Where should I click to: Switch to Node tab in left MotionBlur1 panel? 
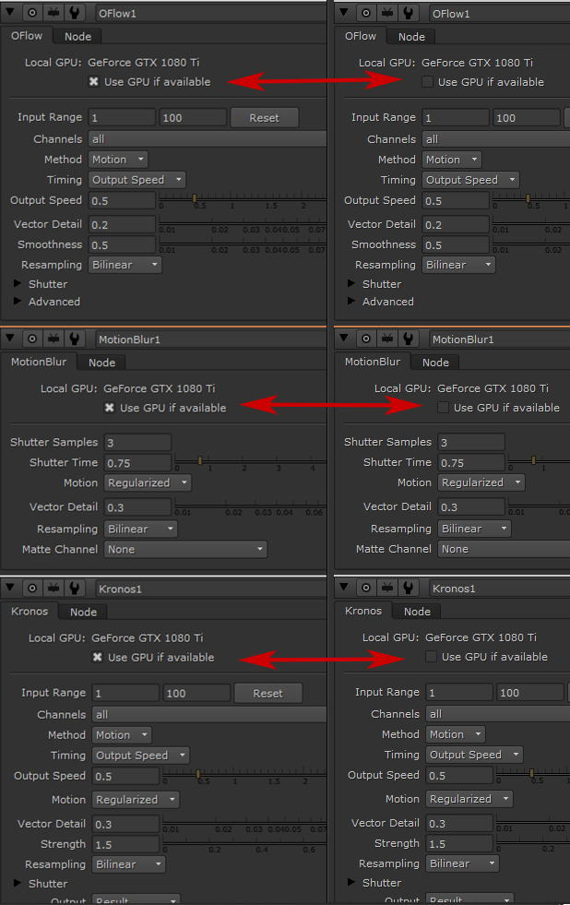101,363
